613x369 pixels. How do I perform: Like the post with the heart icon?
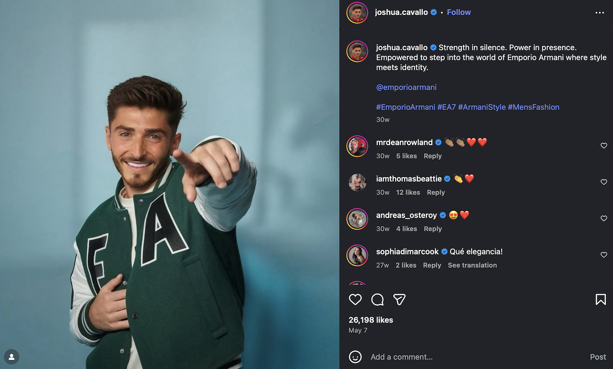(355, 299)
